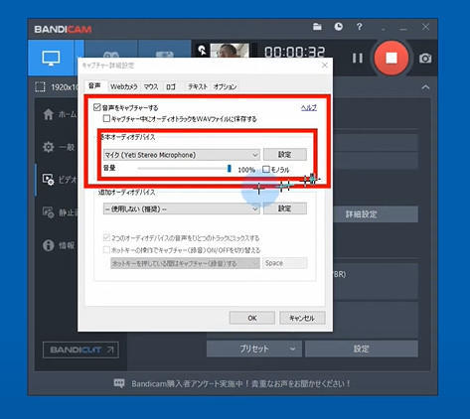Switch to the ロゴ tab
The width and height of the screenshot is (470, 419).
[x=171, y=86]
